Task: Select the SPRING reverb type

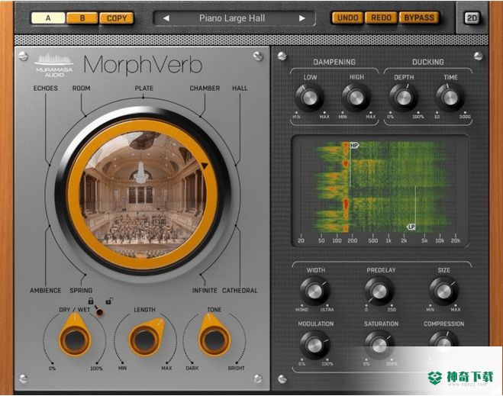Action: point(81,291)
